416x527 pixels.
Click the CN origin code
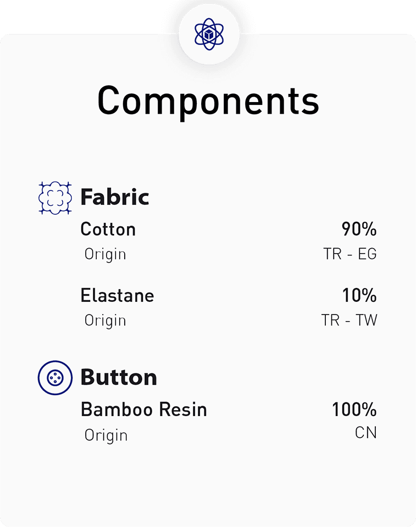click(x=366, y=433)
